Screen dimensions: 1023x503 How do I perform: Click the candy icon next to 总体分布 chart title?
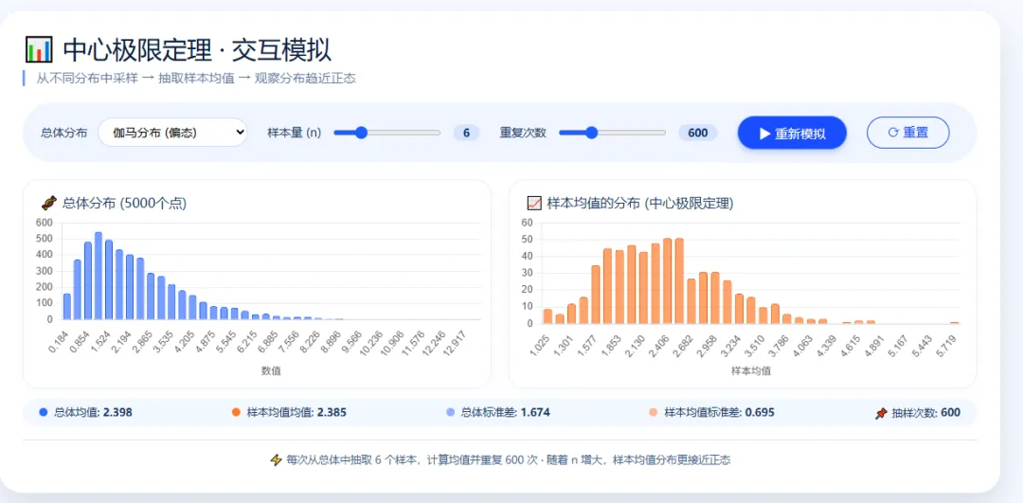pyautogui.click(x=49, y=204)
